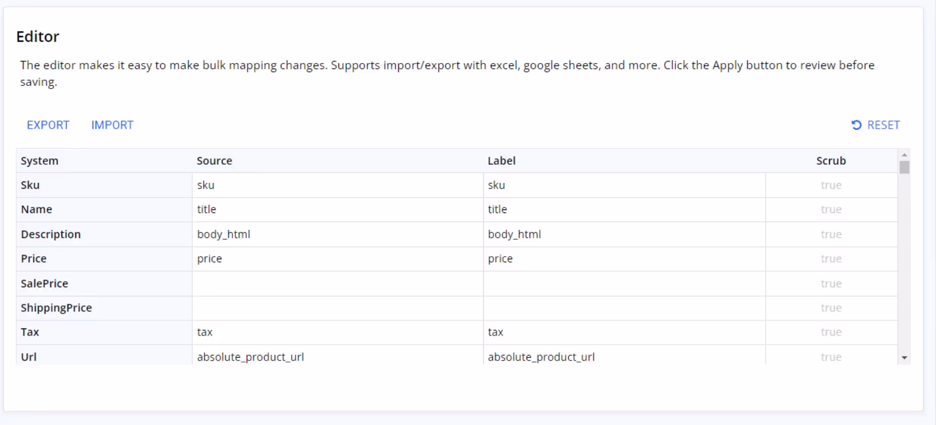Toggle Scrub value for Sku row
936x425 pixels.
(831, 185)
